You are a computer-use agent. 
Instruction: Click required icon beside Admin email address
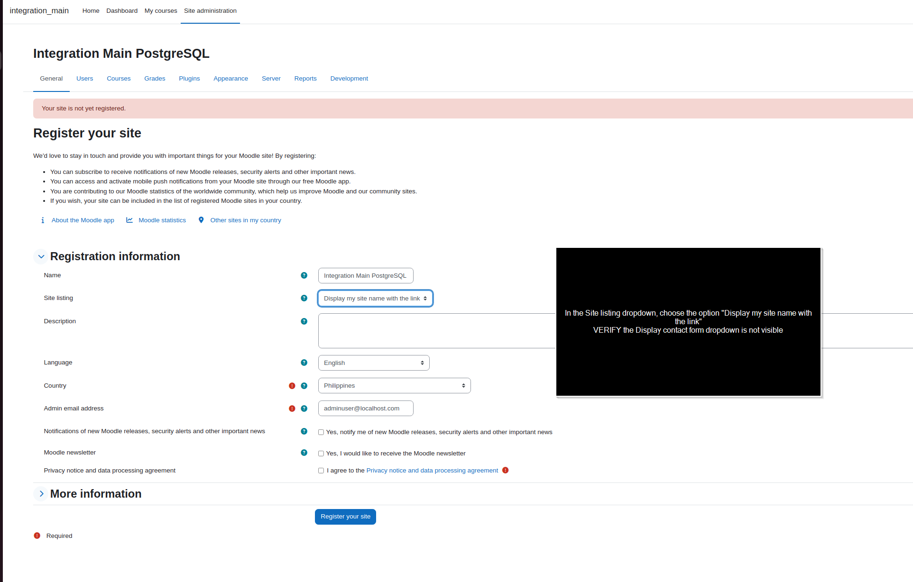click(x=292, y=409)
